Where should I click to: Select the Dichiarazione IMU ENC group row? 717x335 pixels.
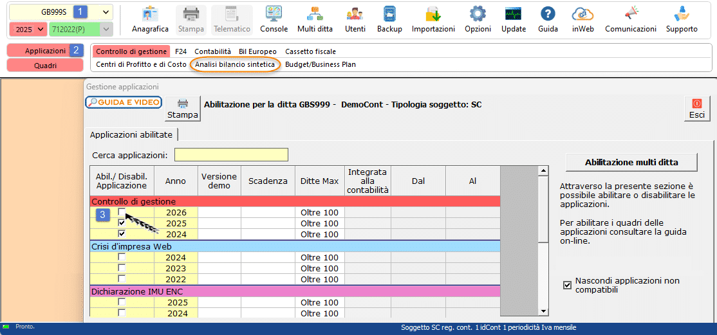295,291
